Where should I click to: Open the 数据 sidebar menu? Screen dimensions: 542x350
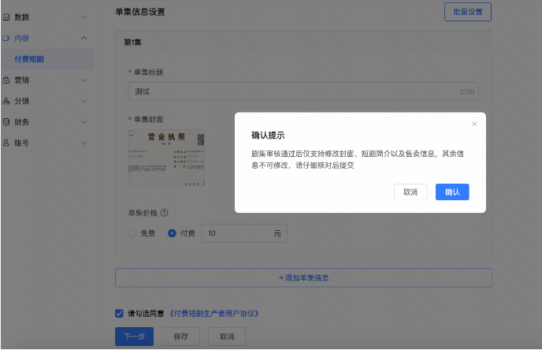pyautogui.click(x=47, y=17)
